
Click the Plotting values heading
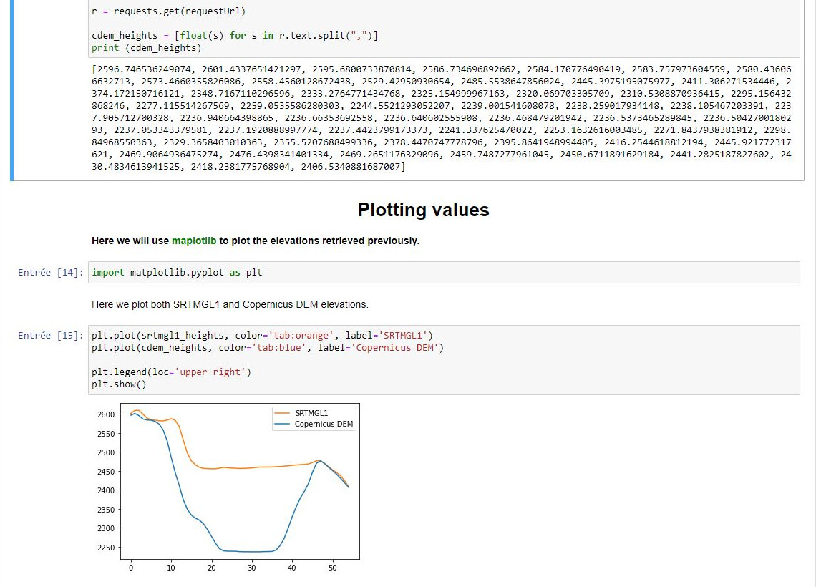point(422,210)
